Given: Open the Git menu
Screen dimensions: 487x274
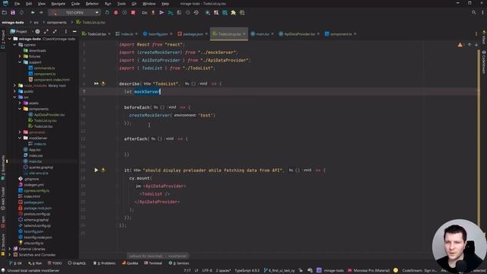Looking at the screenshot, I should pos(134,4).
